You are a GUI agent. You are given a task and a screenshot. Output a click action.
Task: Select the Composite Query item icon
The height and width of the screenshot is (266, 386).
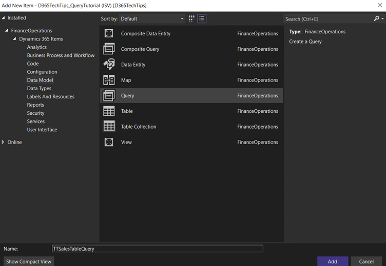pos(109,49)
